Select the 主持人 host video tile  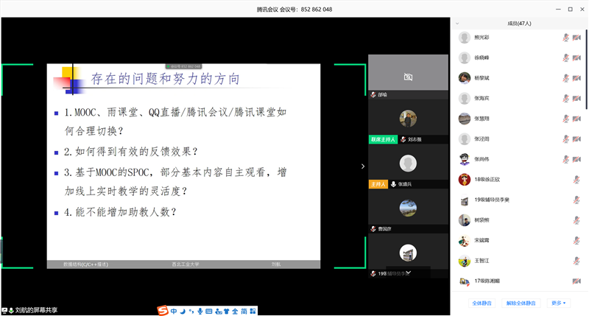click(408, 166)
